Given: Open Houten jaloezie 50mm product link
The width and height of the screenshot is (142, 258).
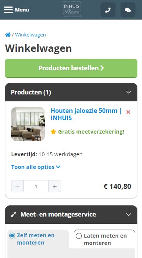Looking at the screenshot, I should pyautogui.click(x=86, y=114).
